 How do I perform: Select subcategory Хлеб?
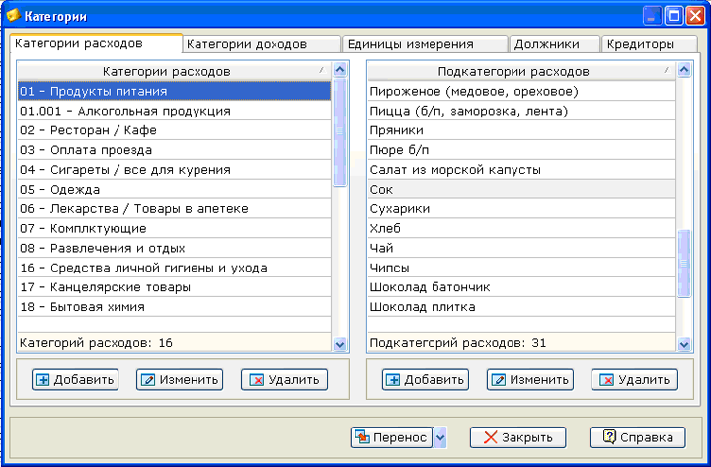point(522,228)
